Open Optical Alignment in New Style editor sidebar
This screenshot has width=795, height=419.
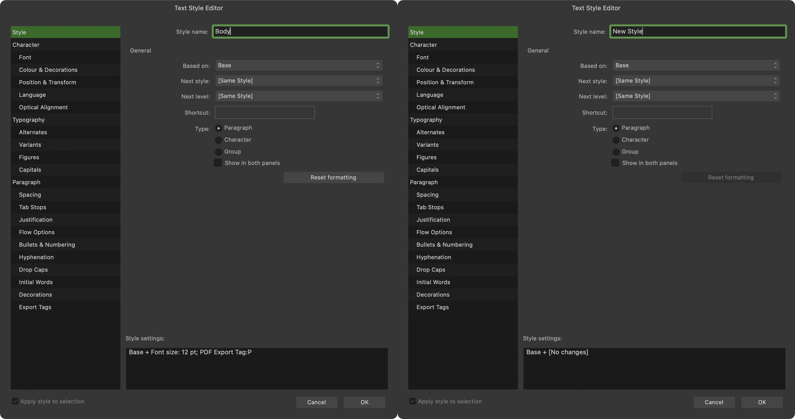coord(463,107)
